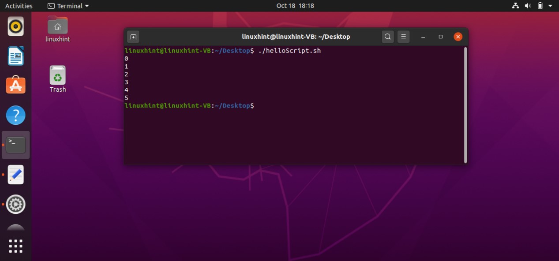Open the battery indicator in top bar
The height and width of the screenshot is (261, 559).
(540, 6)
